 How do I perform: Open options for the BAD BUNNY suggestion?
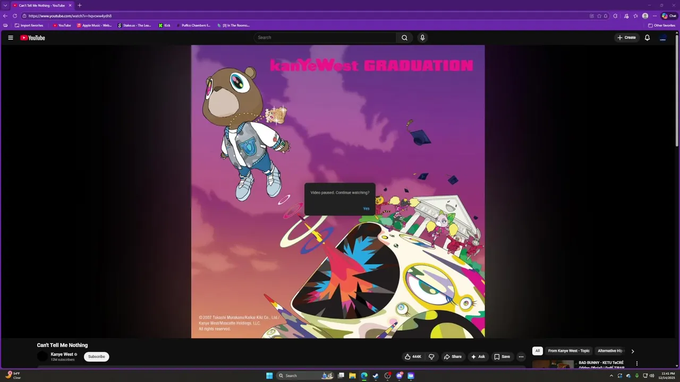[636, 363]
